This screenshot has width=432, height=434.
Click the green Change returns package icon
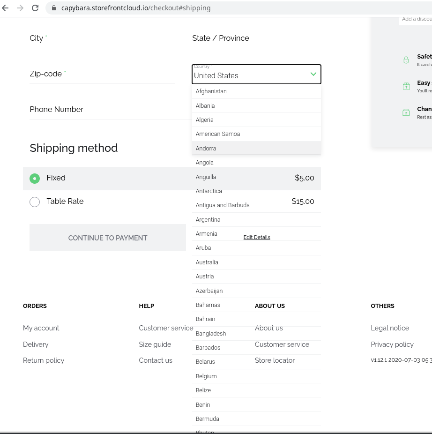pos(406,112)
